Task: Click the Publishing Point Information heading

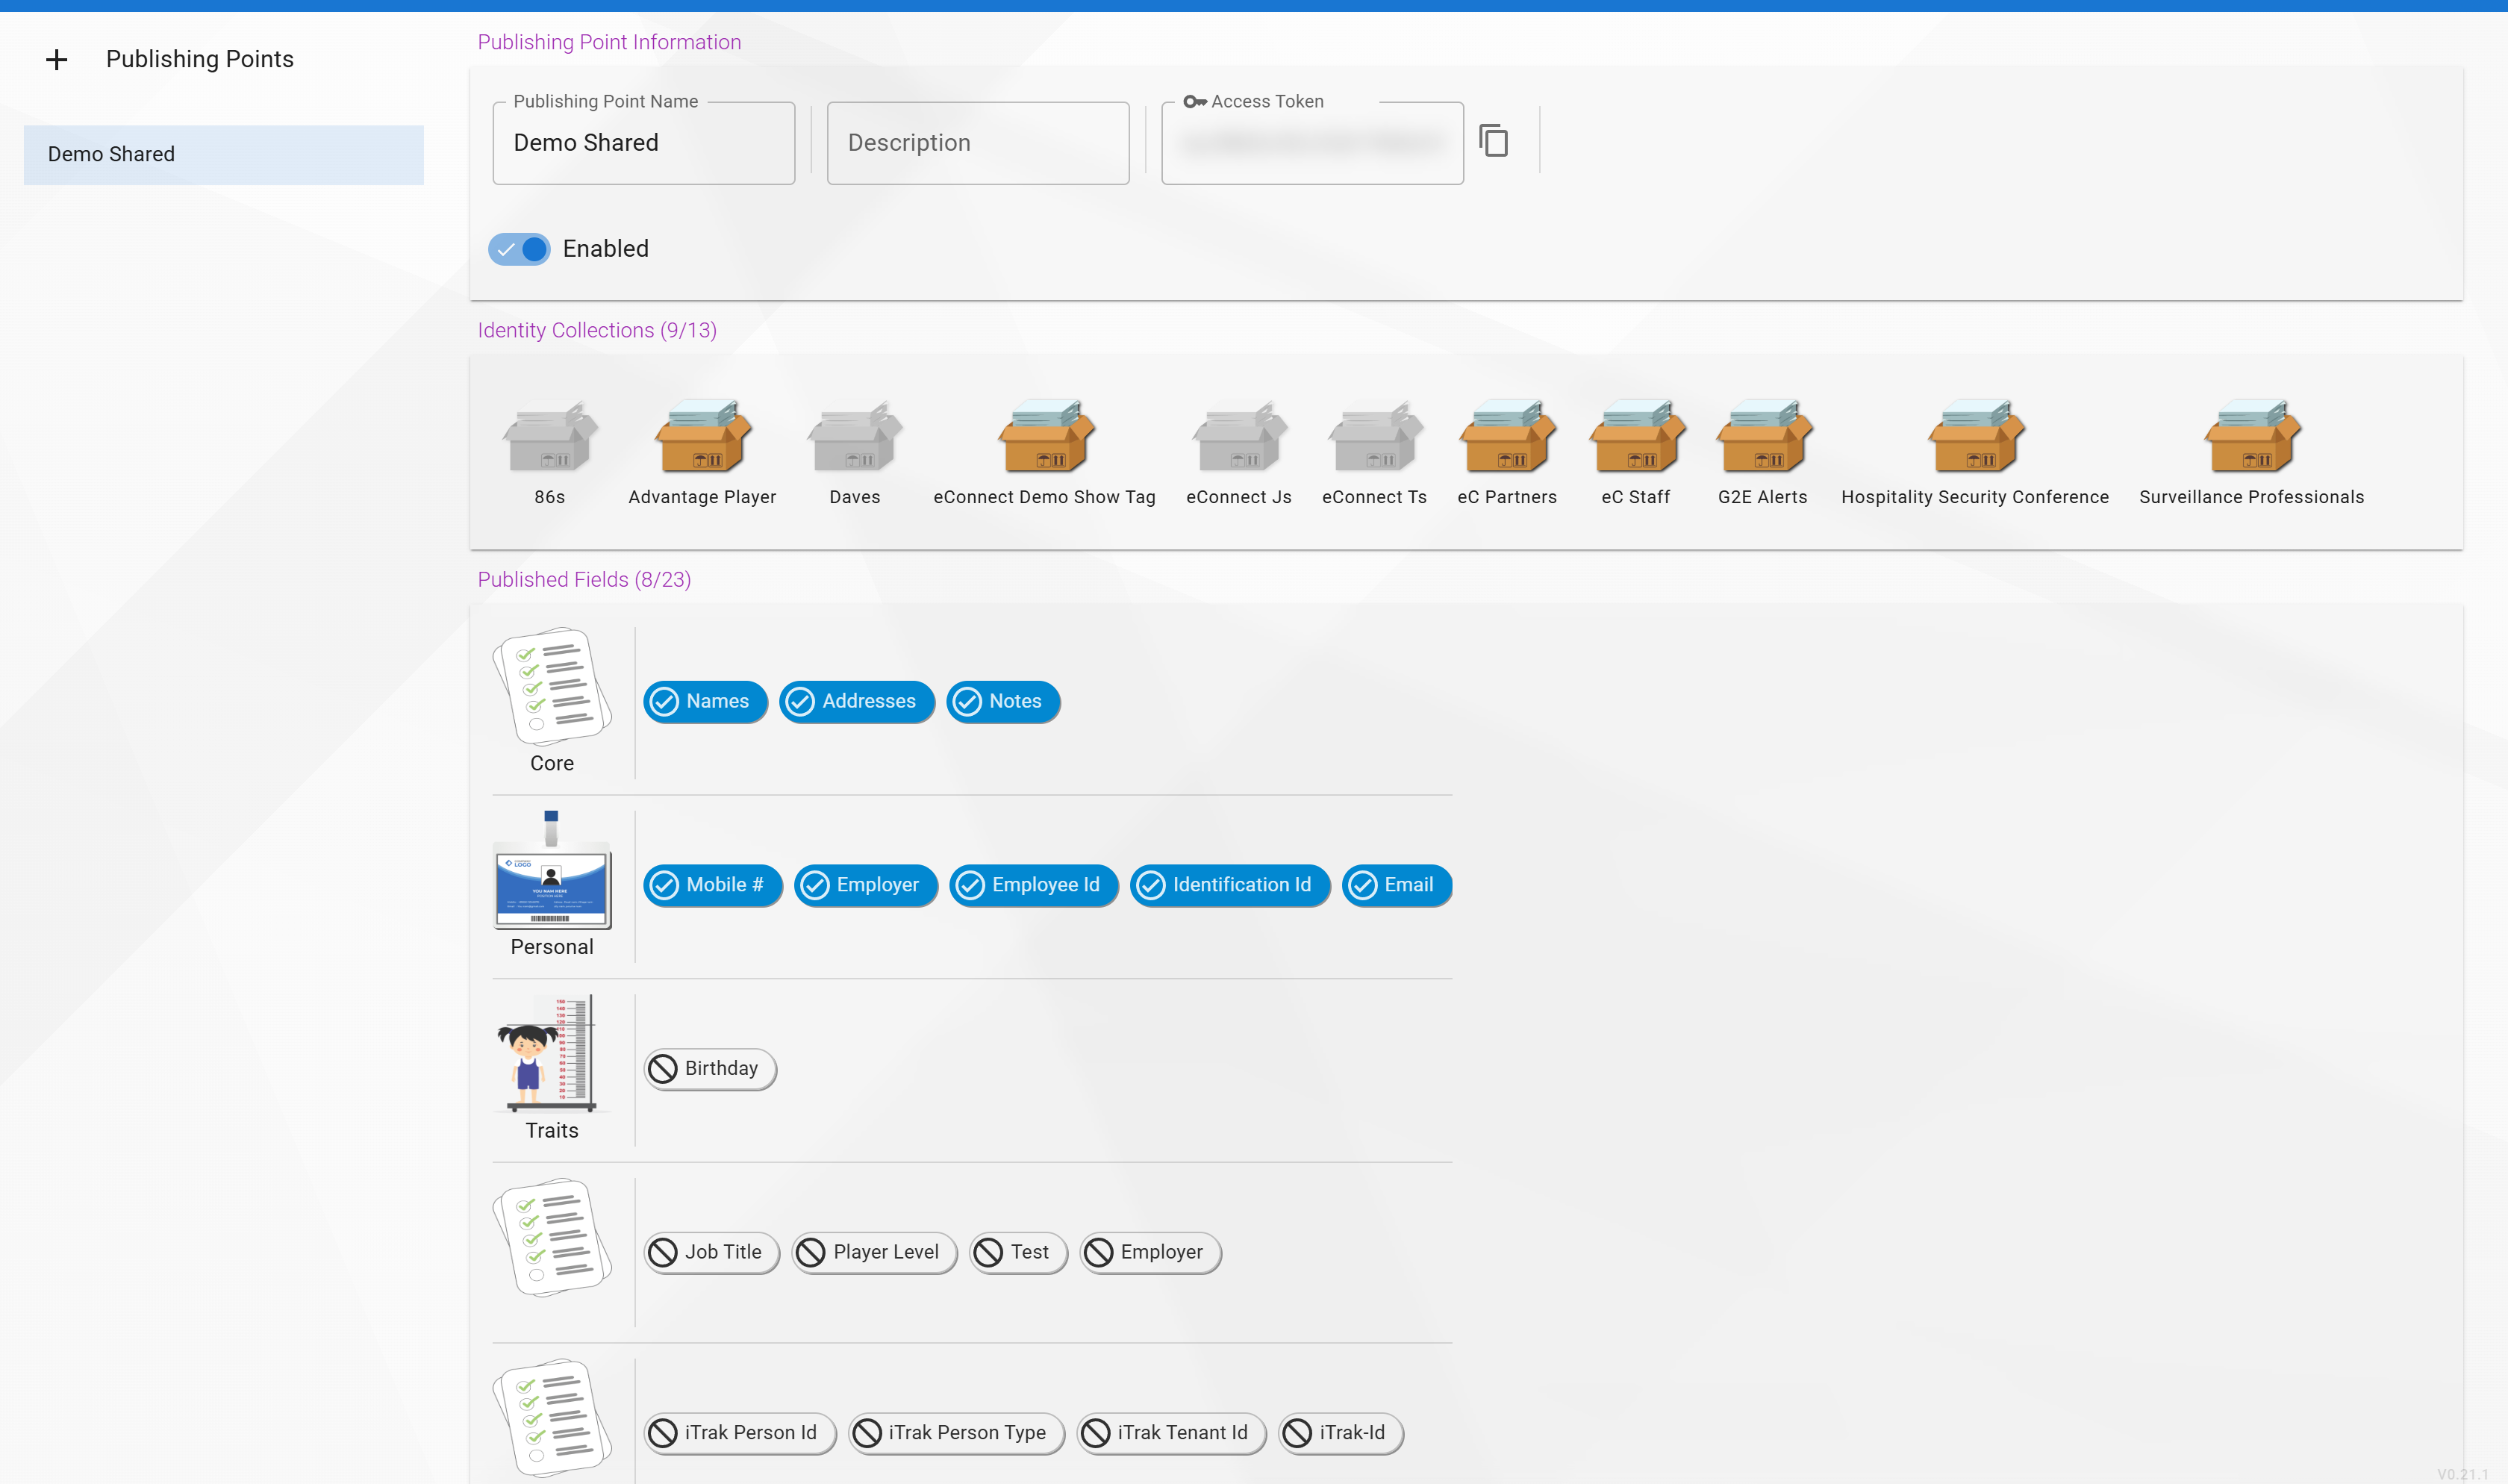Action: coord(609,42)
